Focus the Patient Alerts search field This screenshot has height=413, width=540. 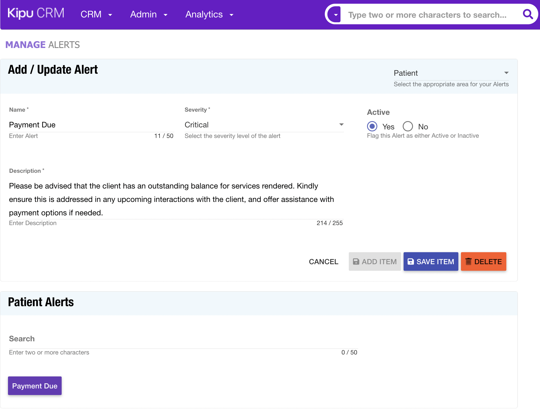[x=183, y=343]
